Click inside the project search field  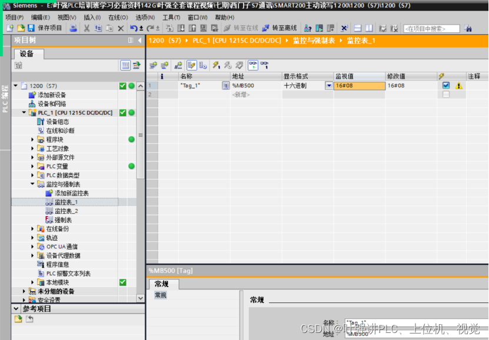coord(431,29)
